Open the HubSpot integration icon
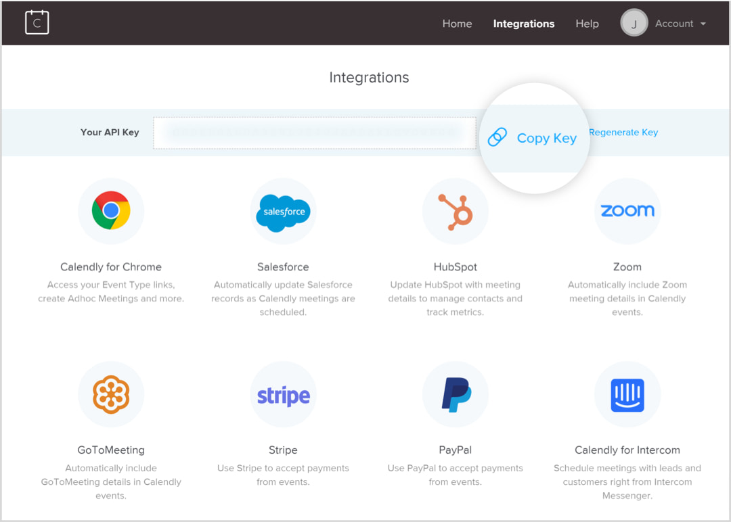Viewport: 731px width, 522px height. [x=455, y=212]
